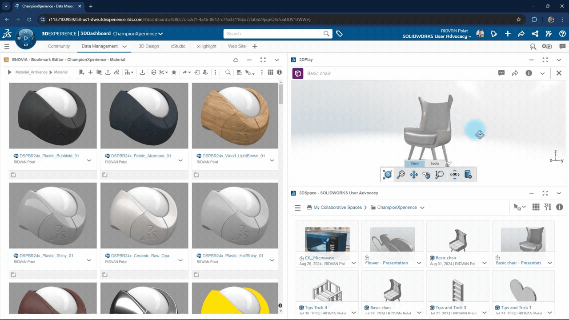The image size is (569, 320).
Task: Open the Help question mark icon
Action: click(562, 34)
